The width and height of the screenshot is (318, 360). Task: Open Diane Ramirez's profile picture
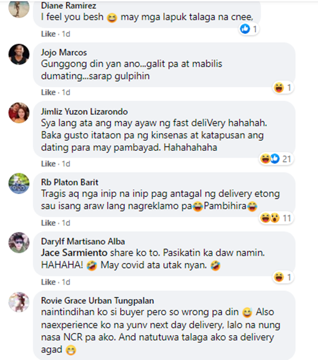[19, 8]
